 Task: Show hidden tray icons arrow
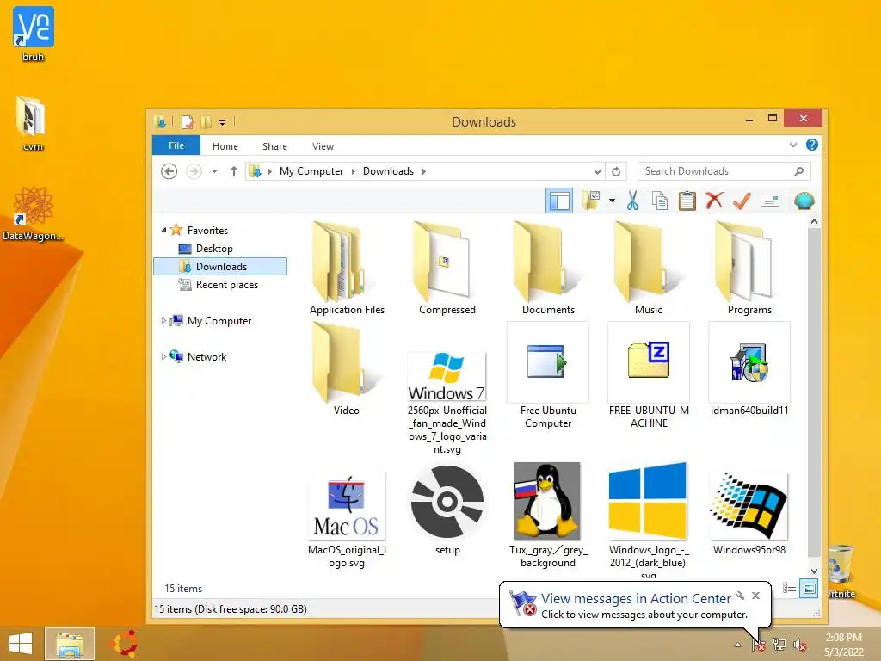tap(737, 645)
